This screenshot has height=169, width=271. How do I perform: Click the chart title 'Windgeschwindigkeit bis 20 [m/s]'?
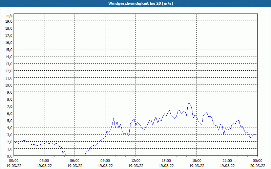click(x=141, y=3)
